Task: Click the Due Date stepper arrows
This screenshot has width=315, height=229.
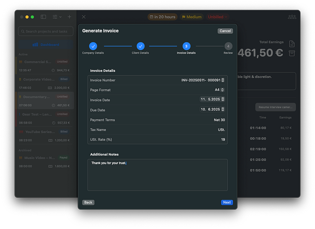Action: point(223,109)
